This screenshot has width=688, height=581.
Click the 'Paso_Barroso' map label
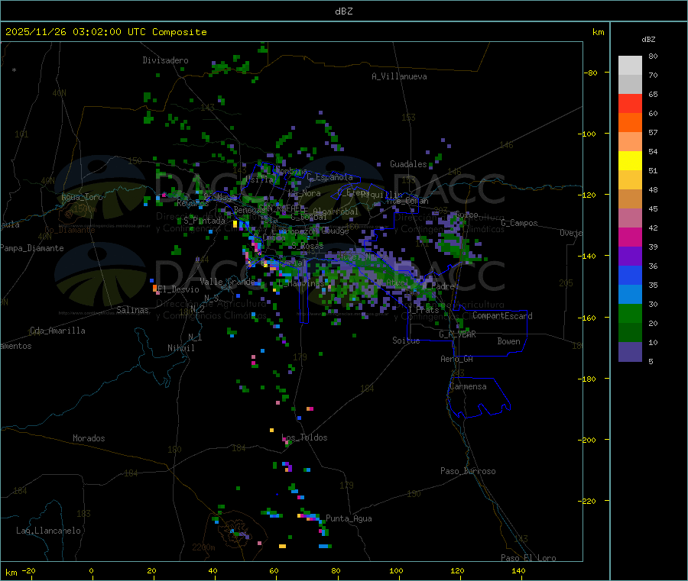468,471
